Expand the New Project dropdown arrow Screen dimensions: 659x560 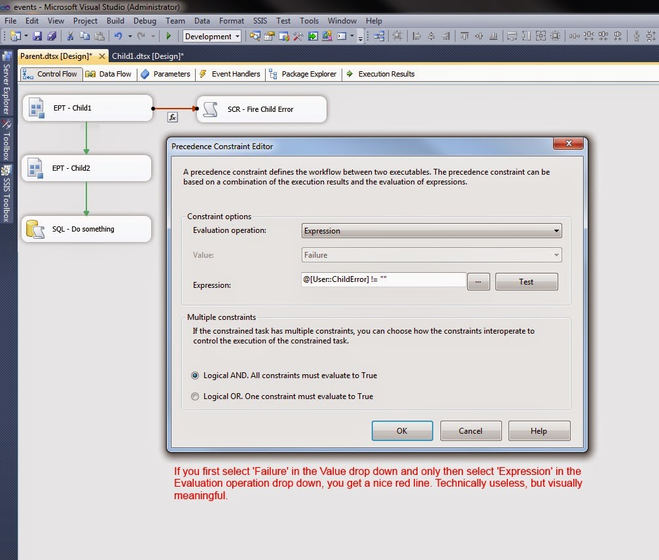(x=26, y=36)
